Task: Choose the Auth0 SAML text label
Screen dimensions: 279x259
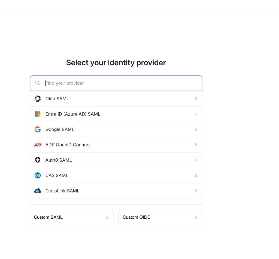Action: pyautogui.click(x=59, y=160)
